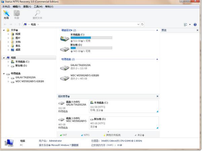Click 物理磁盘 (2) section header
Screen dimensions: 203x151
68,59
